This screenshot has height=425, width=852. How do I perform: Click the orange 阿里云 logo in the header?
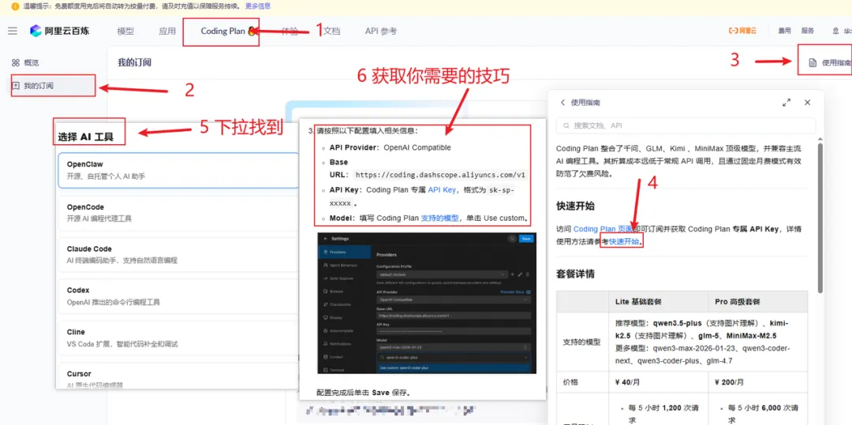742,31
